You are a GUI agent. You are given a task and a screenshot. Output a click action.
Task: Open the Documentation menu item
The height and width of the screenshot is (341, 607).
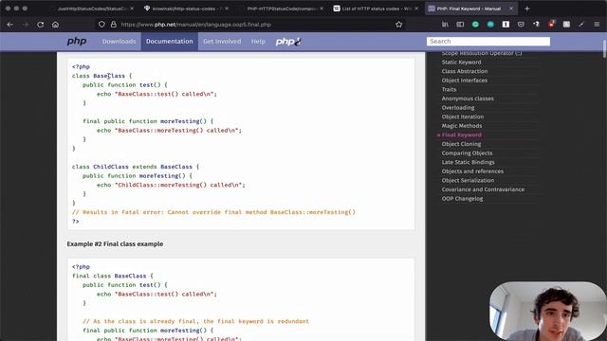click(x=169, y=42)
